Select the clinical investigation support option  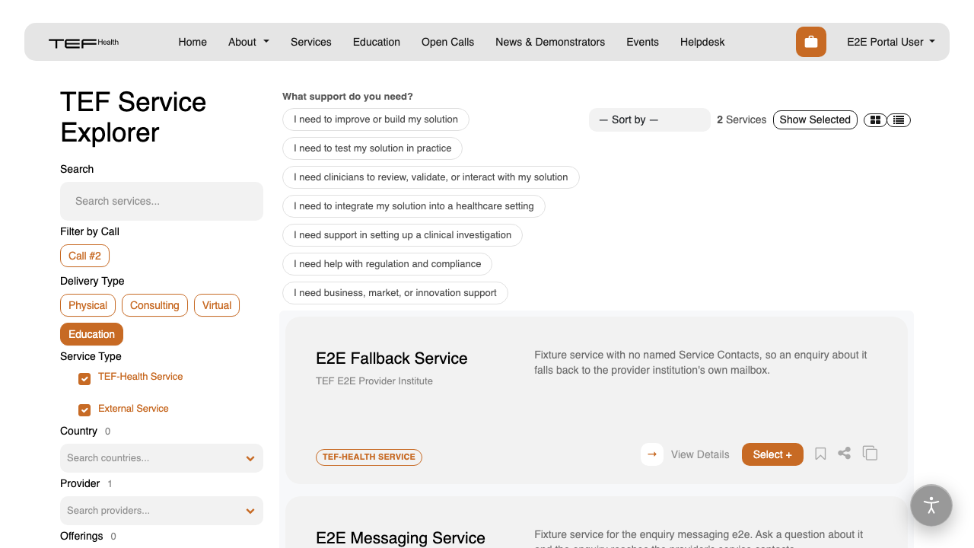coord(403,235)
